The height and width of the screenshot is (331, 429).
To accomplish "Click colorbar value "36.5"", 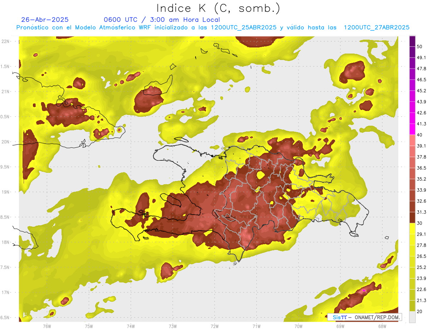I will click(x=421, y=168).
